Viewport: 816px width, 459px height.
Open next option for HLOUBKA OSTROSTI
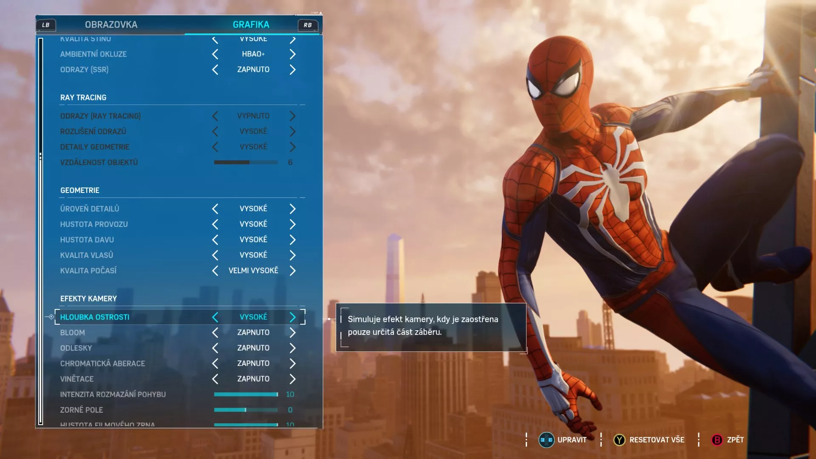coord(292,317)
